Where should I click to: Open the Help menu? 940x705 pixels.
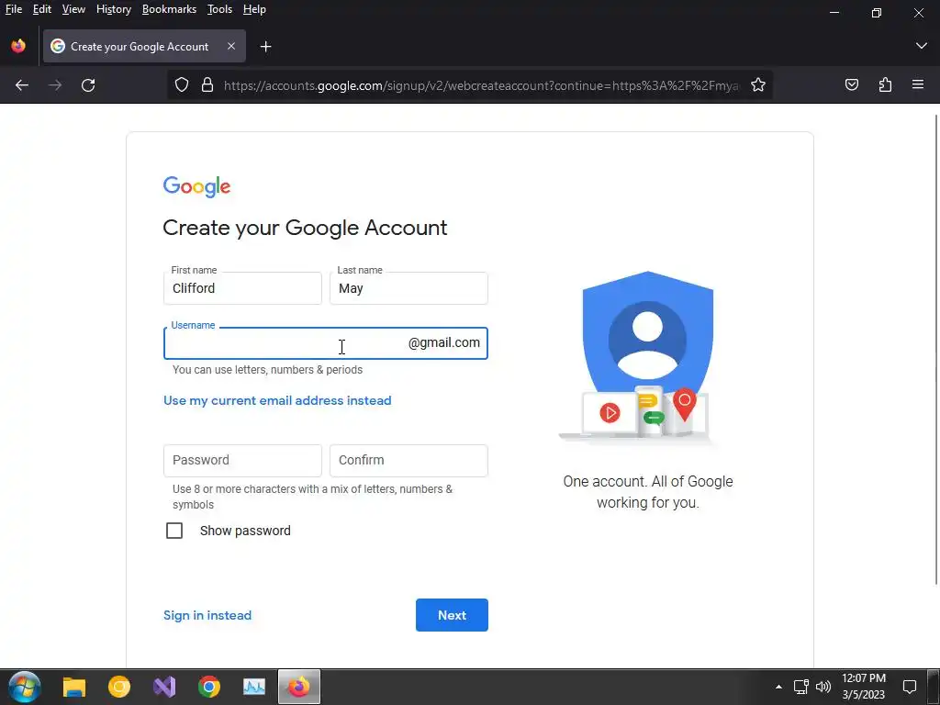coord(255,9)
